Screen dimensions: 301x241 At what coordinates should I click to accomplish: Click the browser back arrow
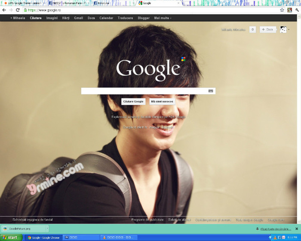(4, 10)
